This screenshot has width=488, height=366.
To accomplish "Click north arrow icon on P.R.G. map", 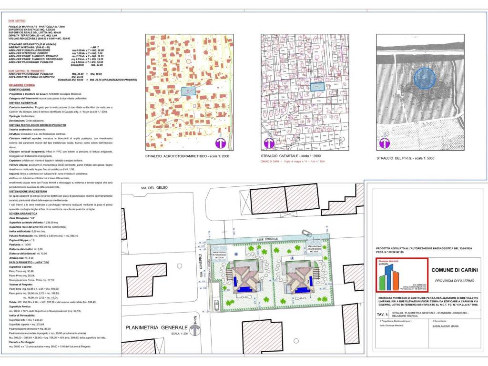I will pos(385,143).
